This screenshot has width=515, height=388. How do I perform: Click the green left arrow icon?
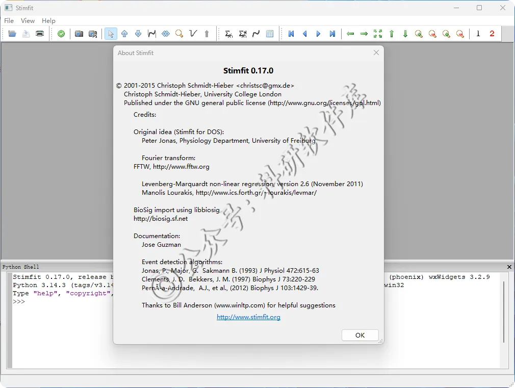click(350, 34)
